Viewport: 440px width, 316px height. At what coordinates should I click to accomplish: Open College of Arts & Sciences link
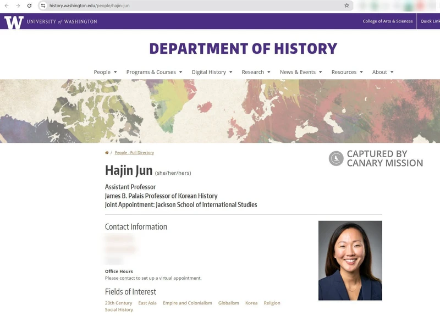click(387, 21)
